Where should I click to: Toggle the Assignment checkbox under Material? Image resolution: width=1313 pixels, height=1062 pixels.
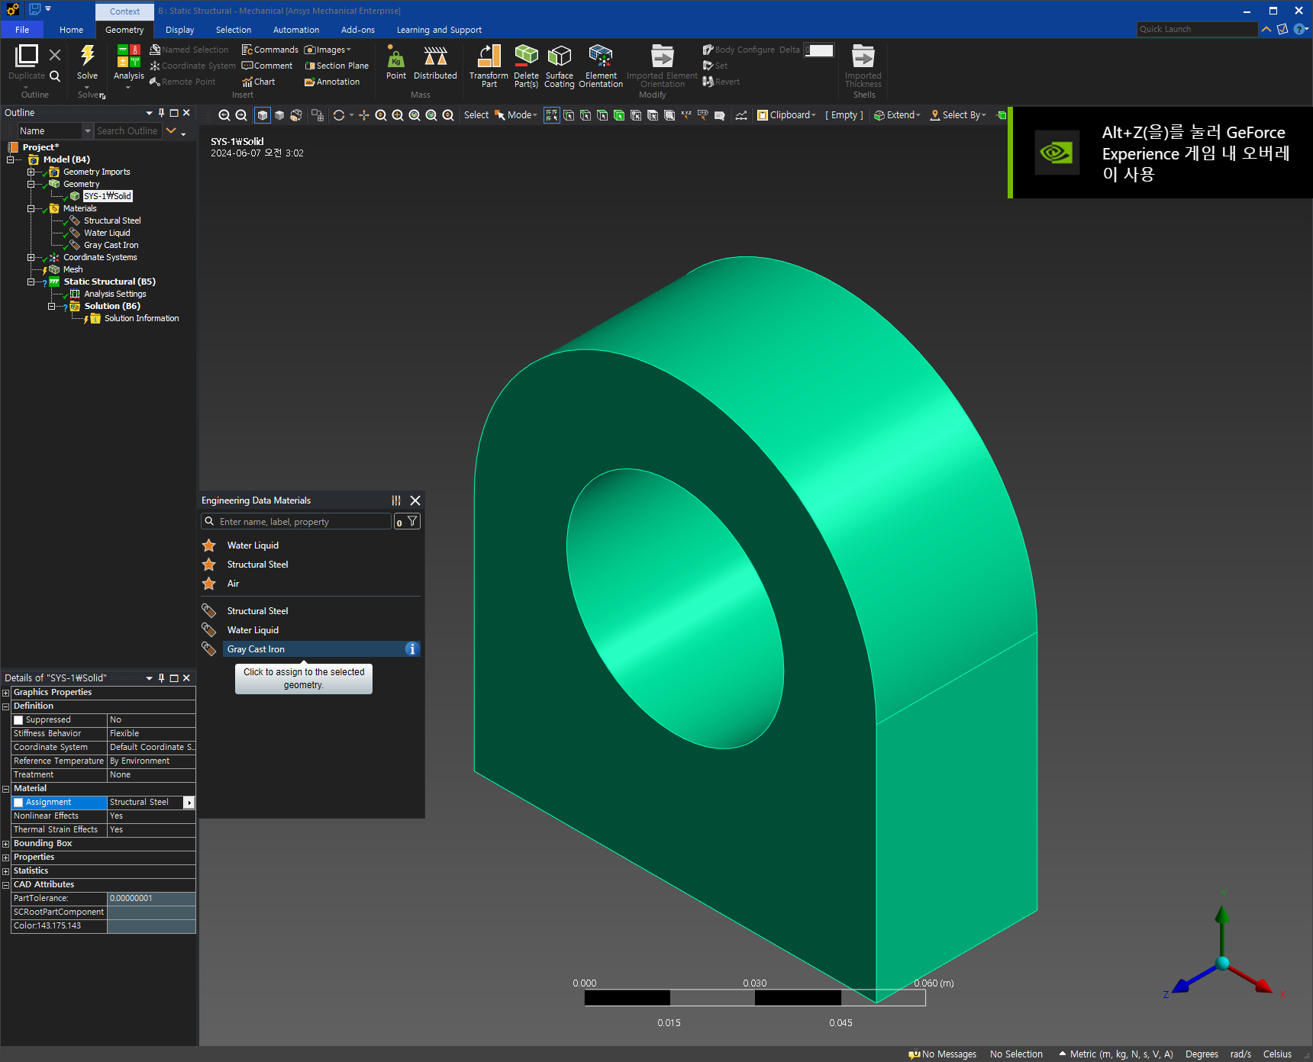[18, 803]
